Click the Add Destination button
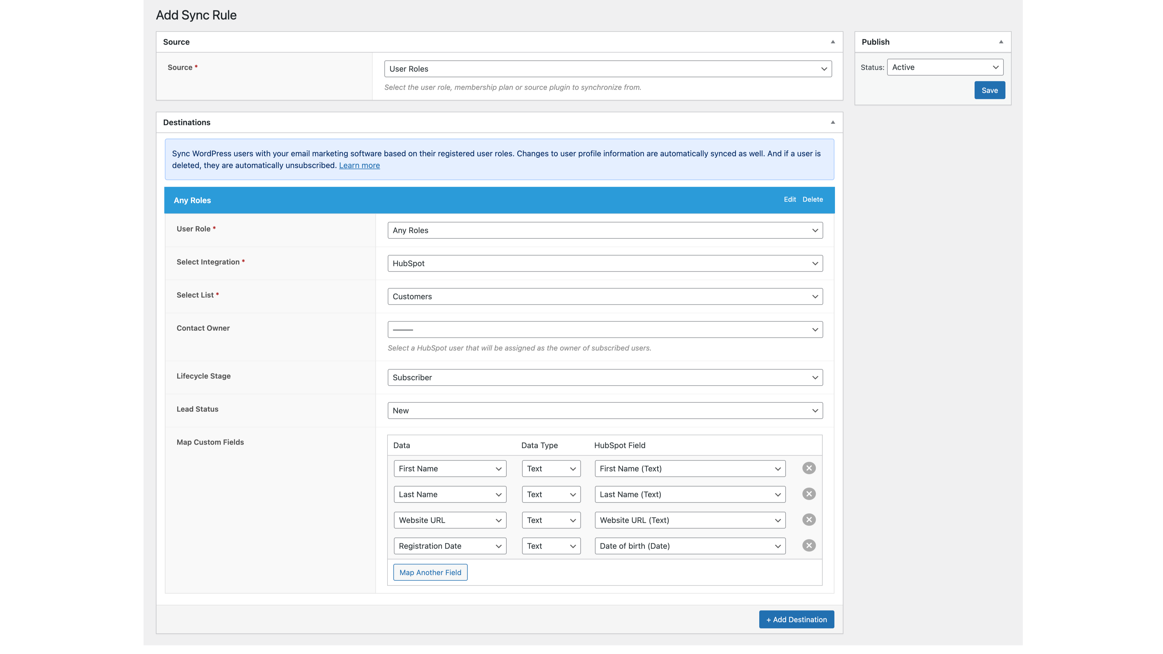 tap(796, 619)
